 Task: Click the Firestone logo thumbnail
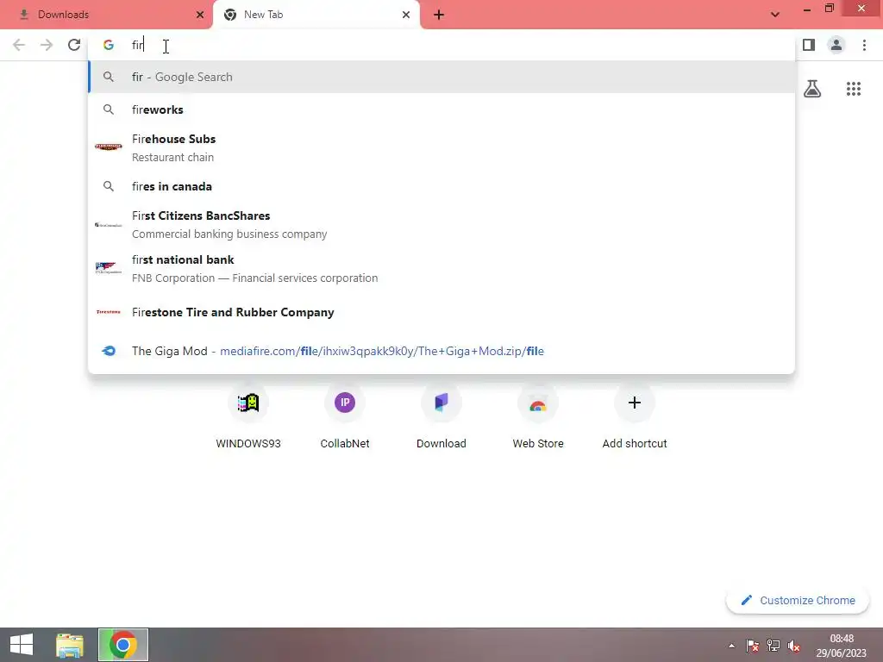point(108,312)
